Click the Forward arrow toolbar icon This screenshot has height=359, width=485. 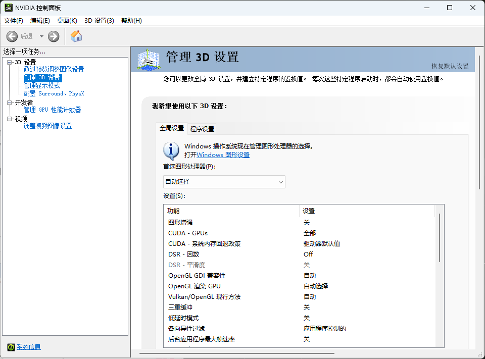click(x=54, y=36)
